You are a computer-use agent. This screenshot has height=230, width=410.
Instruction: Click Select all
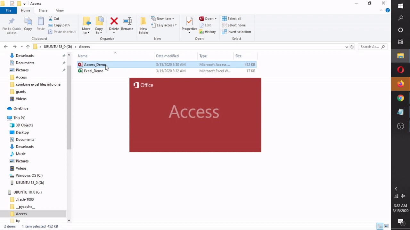232,19
